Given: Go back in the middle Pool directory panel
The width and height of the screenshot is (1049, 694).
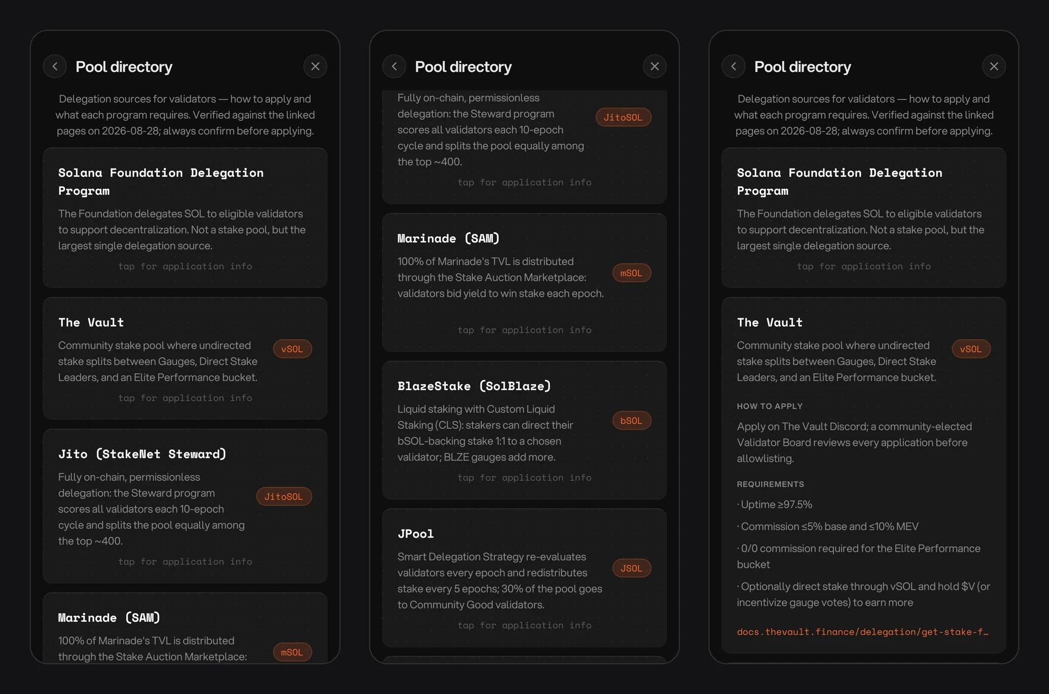Looking at the screenshot, I should [394, 67].
